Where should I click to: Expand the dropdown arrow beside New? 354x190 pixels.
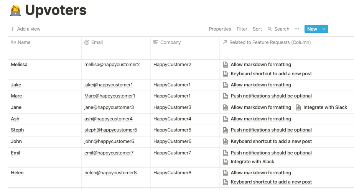(x=324, y=29)
